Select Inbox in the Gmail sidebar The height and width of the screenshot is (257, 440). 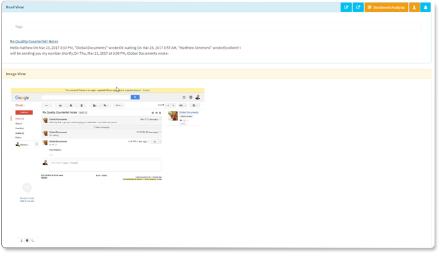(x=20, y=119)
